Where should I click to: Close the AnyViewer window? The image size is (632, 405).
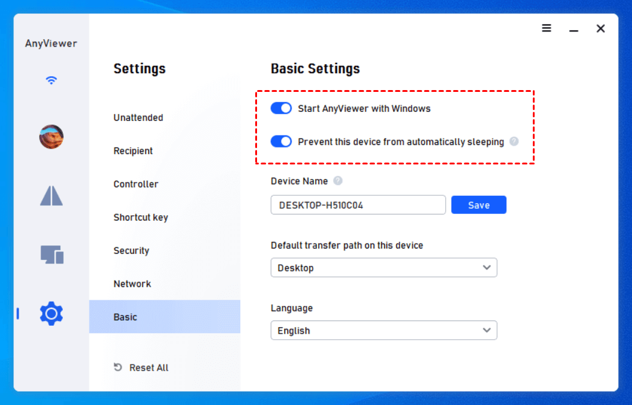coord(601,28)
